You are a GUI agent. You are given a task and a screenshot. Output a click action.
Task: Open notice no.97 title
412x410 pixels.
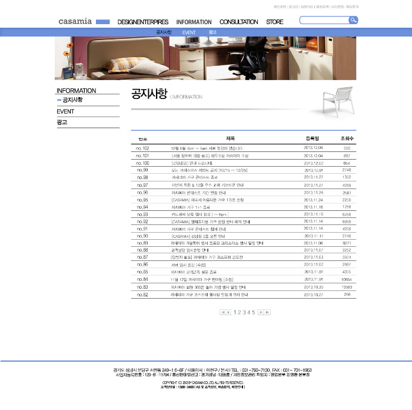click(x=208, y=185)
